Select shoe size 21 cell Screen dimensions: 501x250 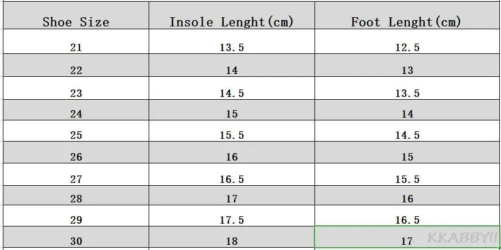pos(76,48)
